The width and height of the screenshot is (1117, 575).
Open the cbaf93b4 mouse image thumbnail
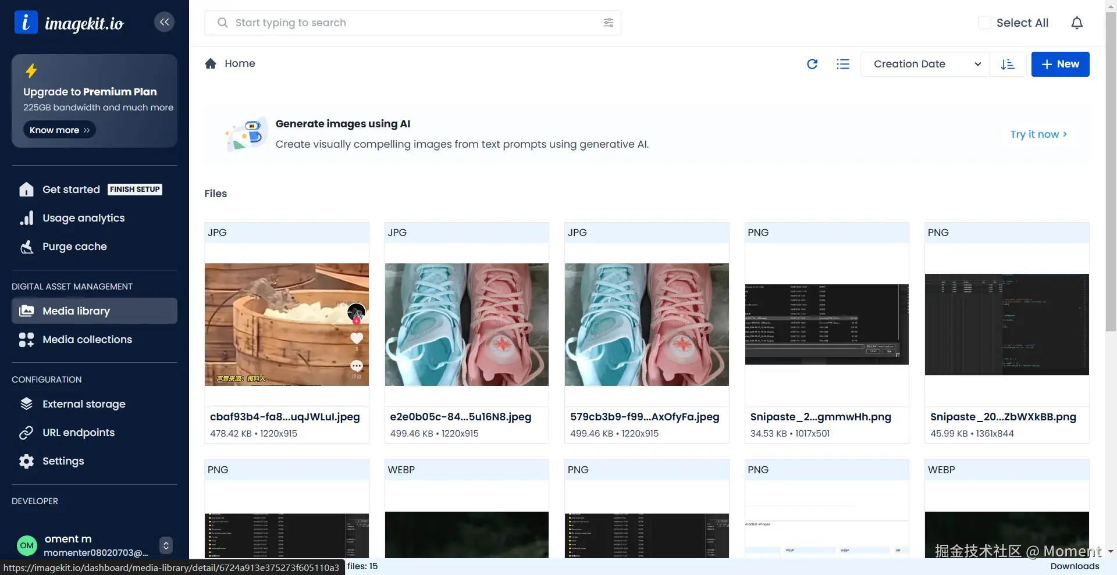click(x=287, y=324)
